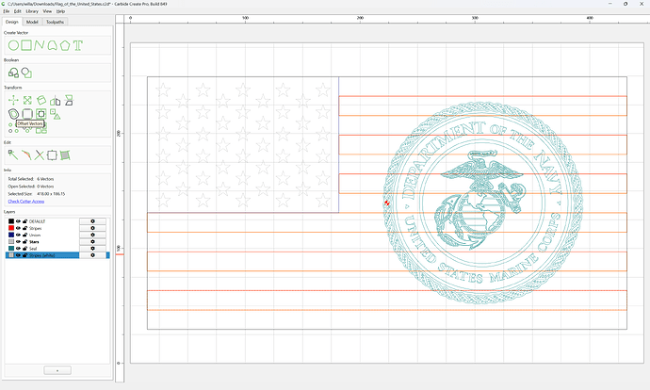Click the gray Stars layer color swatch
This screenshot has height=390, width=650.
11,241
